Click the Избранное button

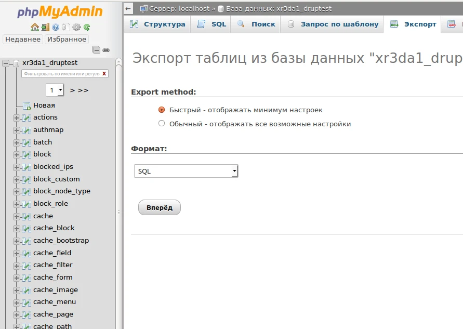point(68,39)
